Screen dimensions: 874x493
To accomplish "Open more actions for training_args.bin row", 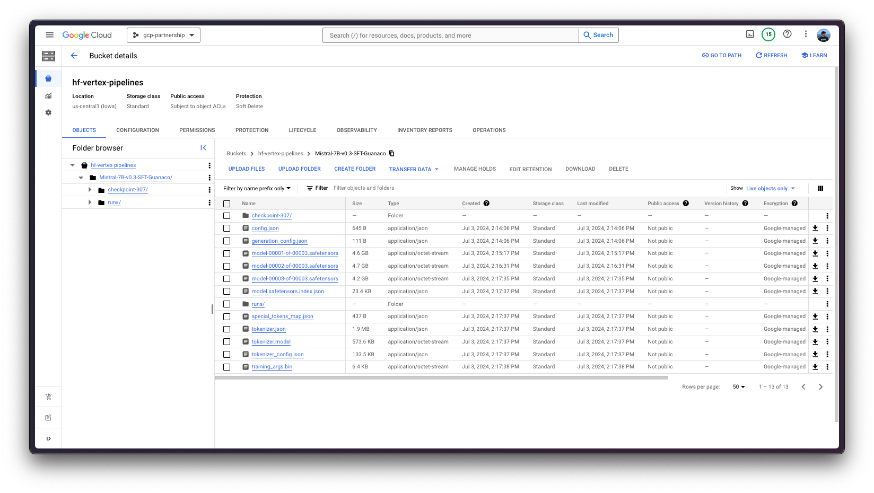I will (x=827, y=367).
